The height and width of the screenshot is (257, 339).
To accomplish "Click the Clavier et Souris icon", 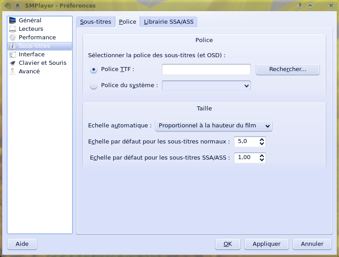I will point(13,63).
